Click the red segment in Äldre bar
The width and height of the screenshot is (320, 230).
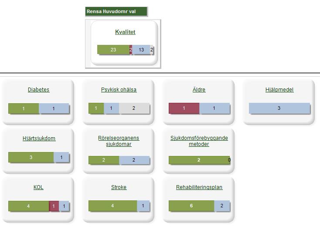tap(184, 108)
